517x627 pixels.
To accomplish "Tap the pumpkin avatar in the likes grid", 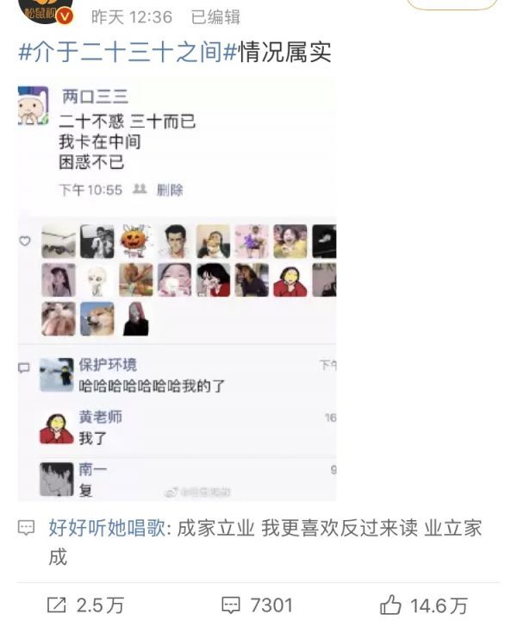I will [x=136, y=241].
